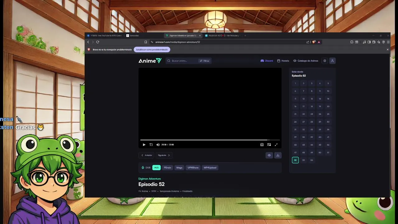Viewport: 398px width, 224px height.
Task: Open Brave Leo AI sparkle icon
Action: tap(378, 42)
